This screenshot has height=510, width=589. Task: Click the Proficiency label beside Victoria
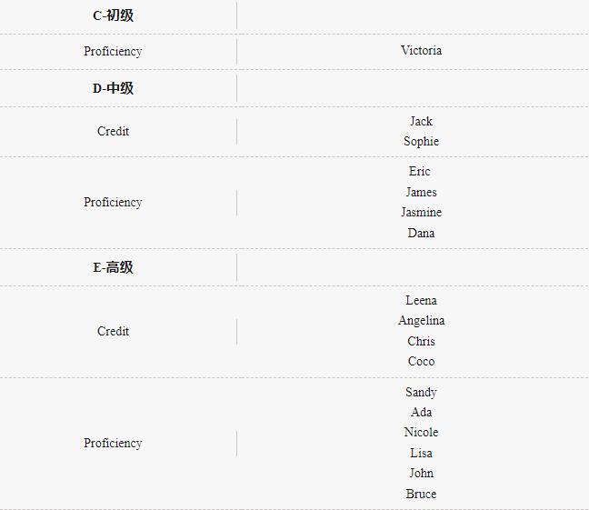[113, 51]
